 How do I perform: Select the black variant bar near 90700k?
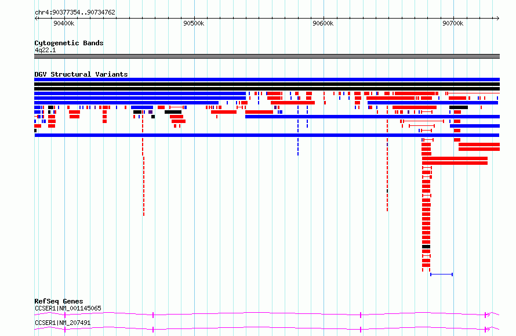(459, 107)
